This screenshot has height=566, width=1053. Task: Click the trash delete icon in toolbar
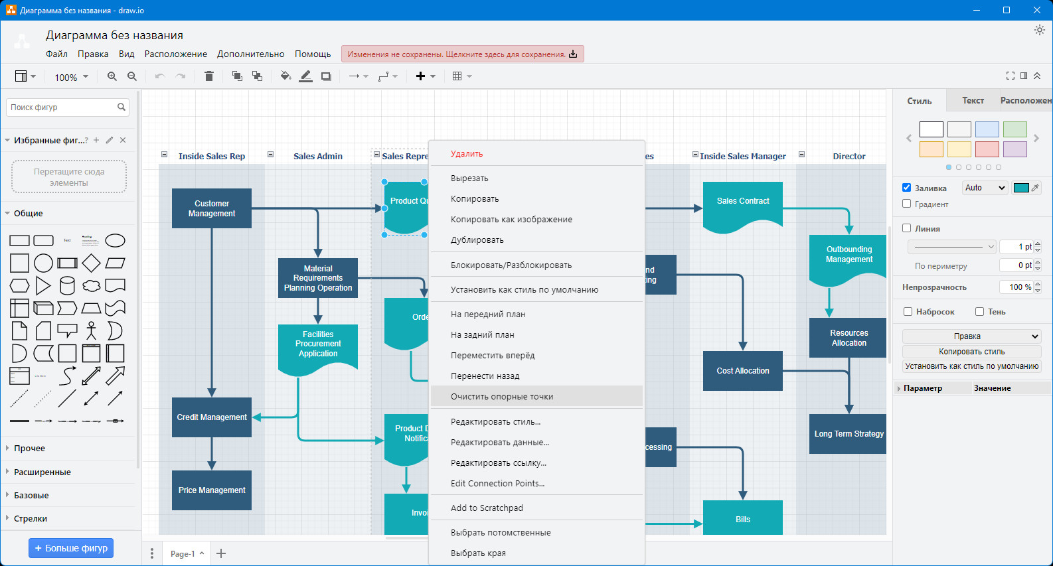209,76
